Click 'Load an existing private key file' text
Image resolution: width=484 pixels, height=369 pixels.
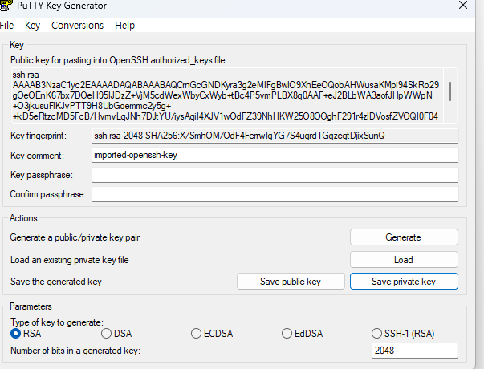(70, 260)
